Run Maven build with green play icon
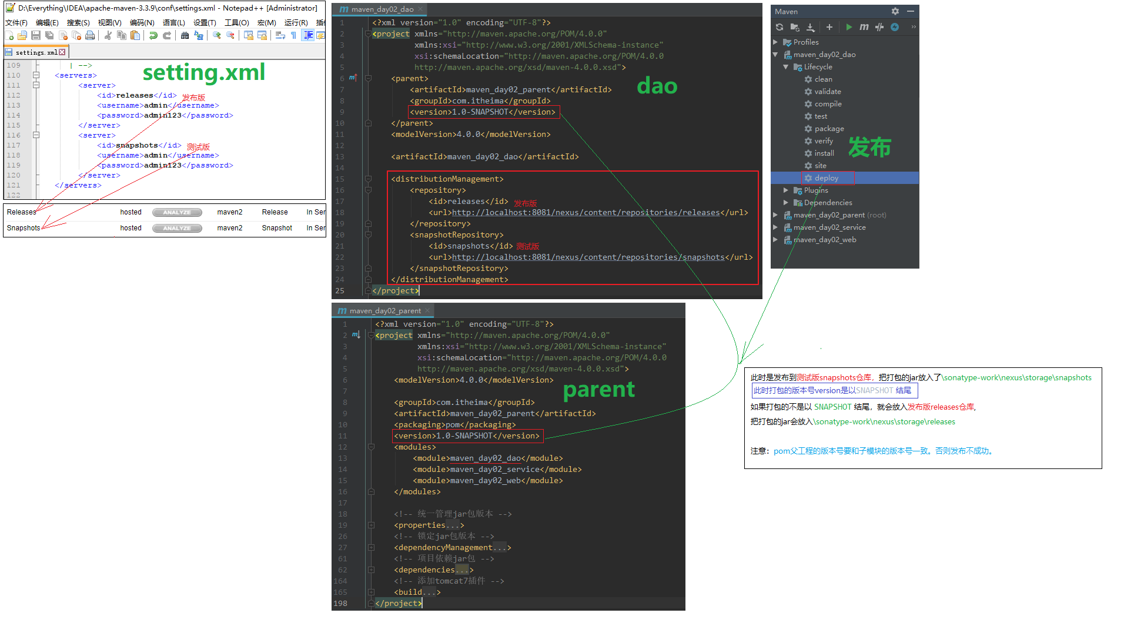The width and height of the screenshot is (1124, 623). point(849,27)
